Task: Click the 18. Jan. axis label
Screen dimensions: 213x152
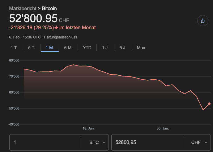Action: 88,128
